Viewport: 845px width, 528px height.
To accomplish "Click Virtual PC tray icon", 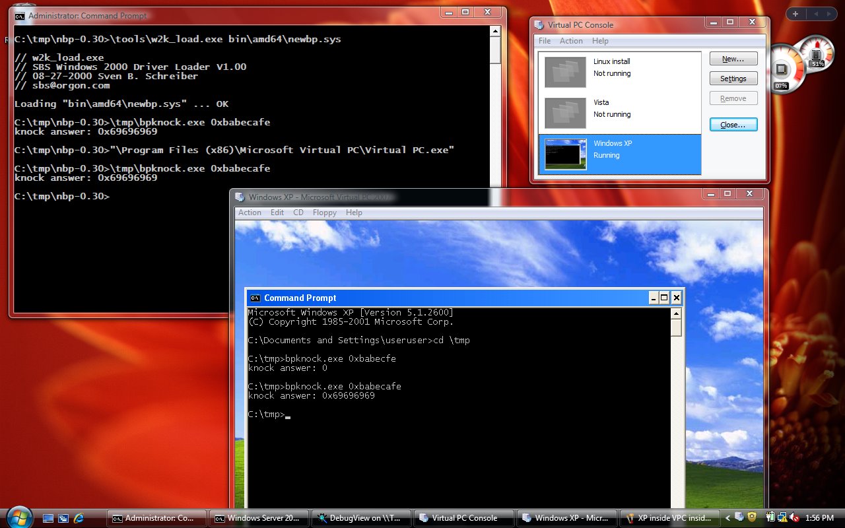I will pos(739,518).
